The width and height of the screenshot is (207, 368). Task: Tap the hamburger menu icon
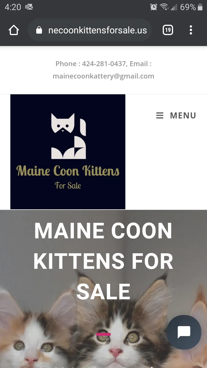pos(160,116)
